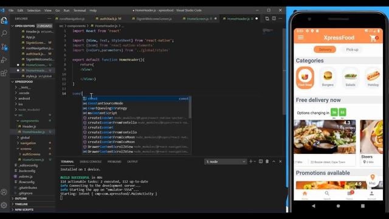Open App.js in Open Editors list
This screenshot has width=389, height=219.
pos(30,37)
